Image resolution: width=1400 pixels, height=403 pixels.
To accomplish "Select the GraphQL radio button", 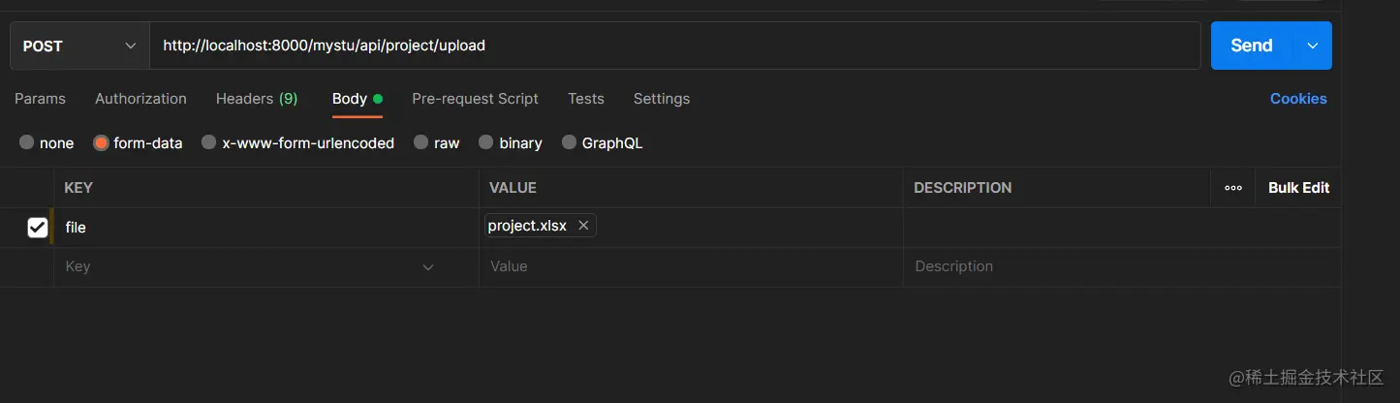I will coord(570,142).
